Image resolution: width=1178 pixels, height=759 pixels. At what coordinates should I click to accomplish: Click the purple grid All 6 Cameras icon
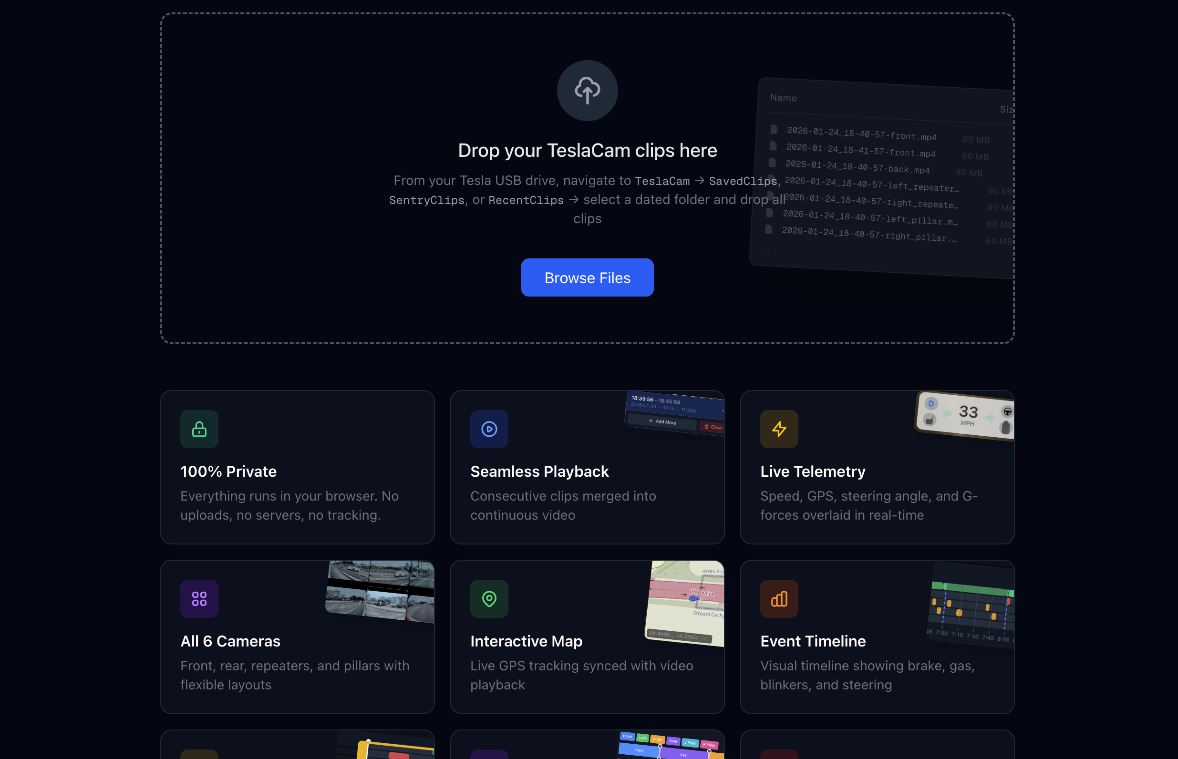coord(199,598)
